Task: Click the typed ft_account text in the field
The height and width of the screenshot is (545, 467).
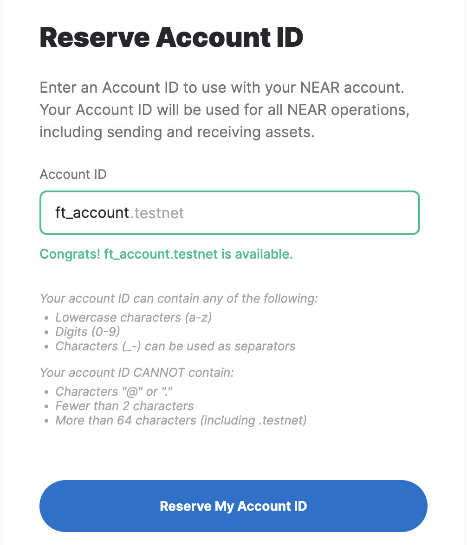Action: 92,213
